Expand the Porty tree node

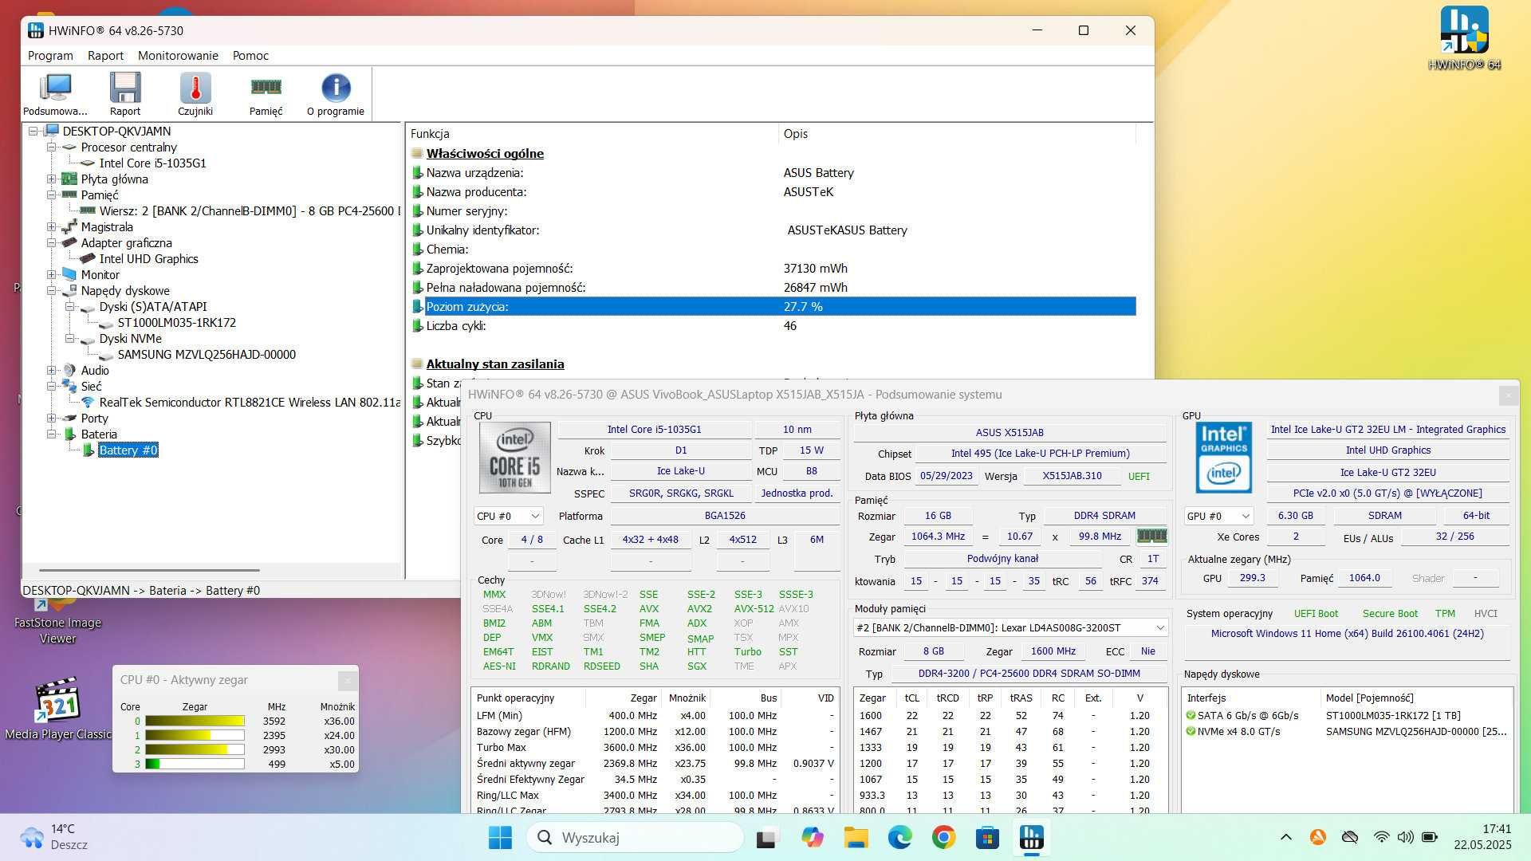(x=51, y=418)
